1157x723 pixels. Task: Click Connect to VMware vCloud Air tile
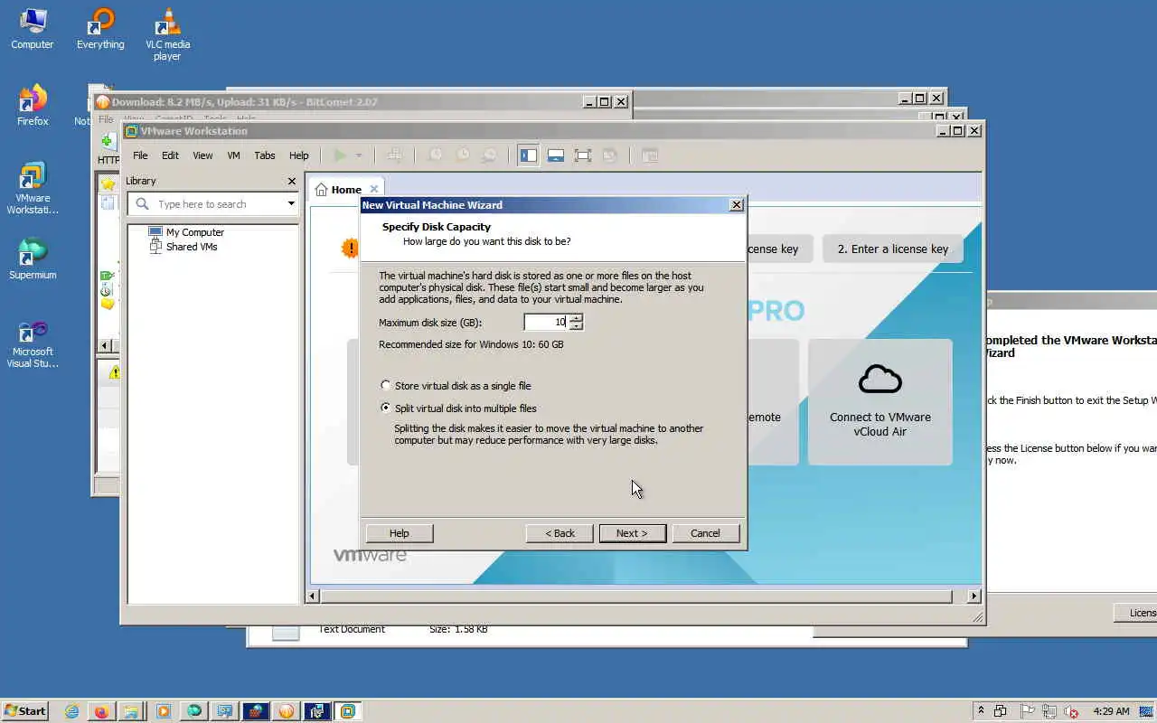point(880,402)
